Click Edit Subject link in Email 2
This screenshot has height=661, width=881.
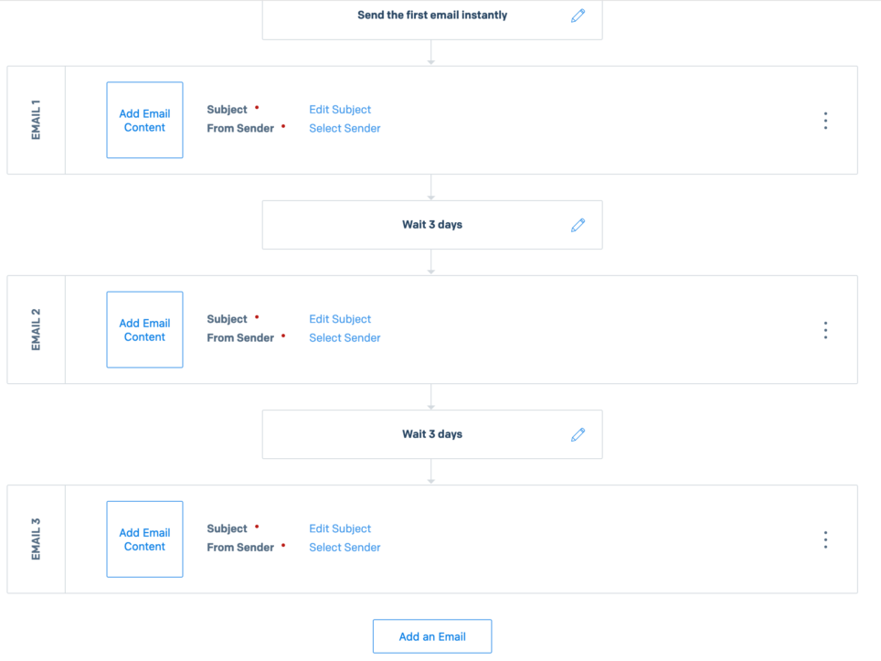pyautogui.click(x=340, y=319)
